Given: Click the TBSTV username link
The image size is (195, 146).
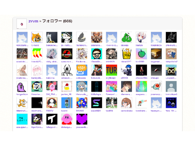Looking at the screenshot, I should (x=50, y=111).
